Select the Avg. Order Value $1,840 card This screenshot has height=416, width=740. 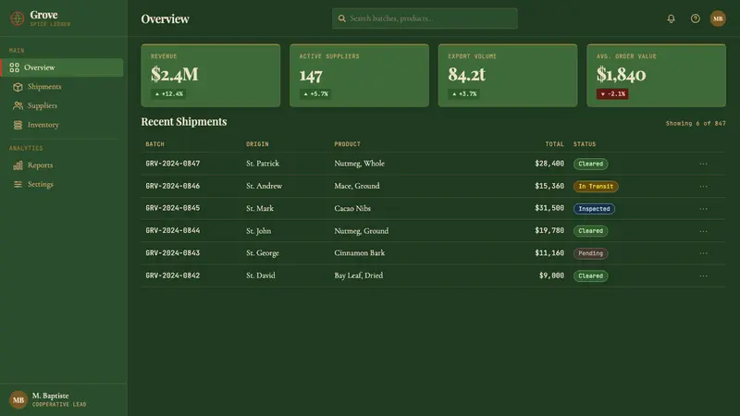point(657,76)
